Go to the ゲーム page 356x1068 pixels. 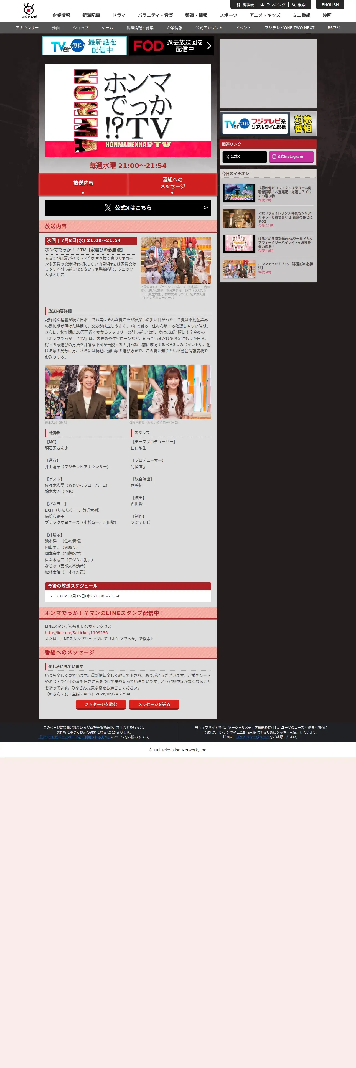point(107,28)
